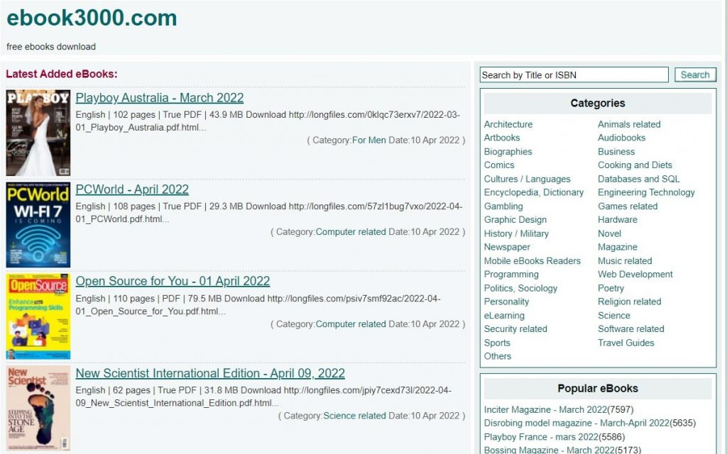Viewport: 727px width, 454px height.
Task: Open Computer related category under PCWorld entry
Action: [351, 232]
